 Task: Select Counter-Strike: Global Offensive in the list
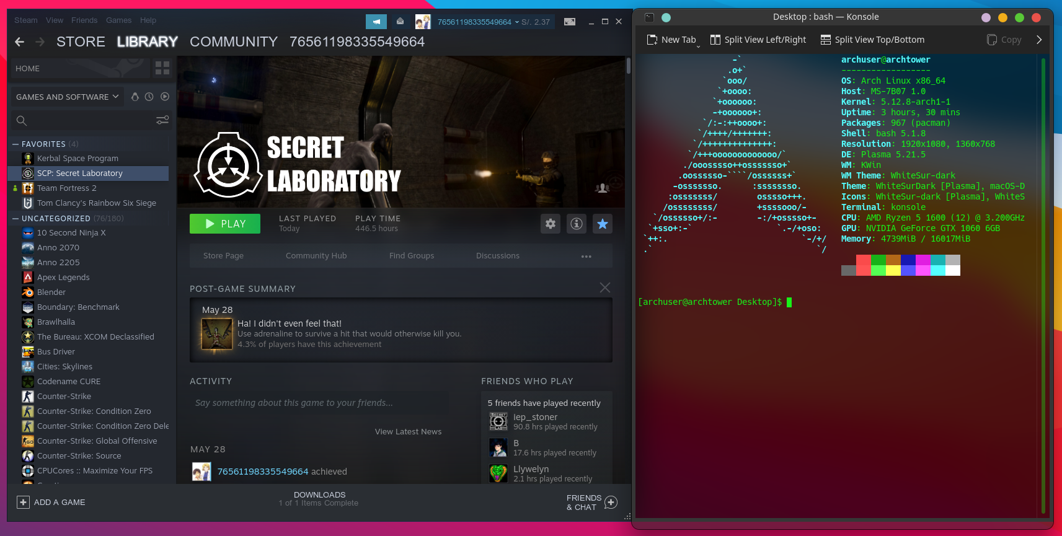[x=88, y=441]
